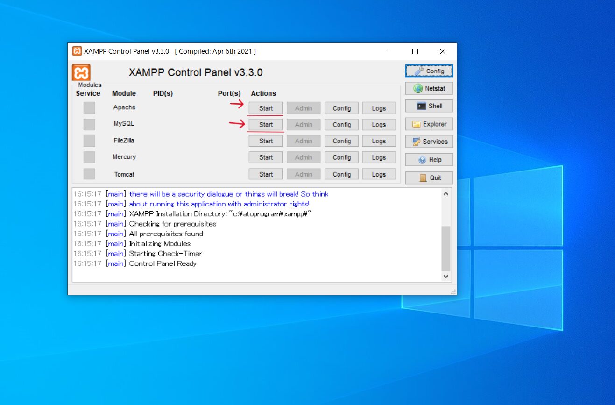Open Explorer folder button
The width and height of the screenshot is (615, 405).
point(429,124)
